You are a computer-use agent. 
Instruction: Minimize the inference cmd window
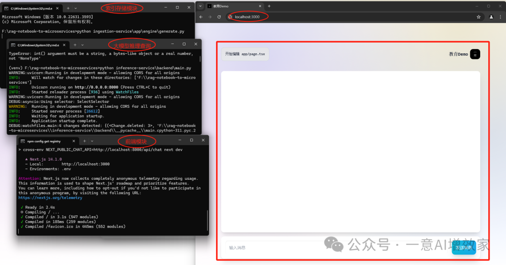tap(172, 44)
